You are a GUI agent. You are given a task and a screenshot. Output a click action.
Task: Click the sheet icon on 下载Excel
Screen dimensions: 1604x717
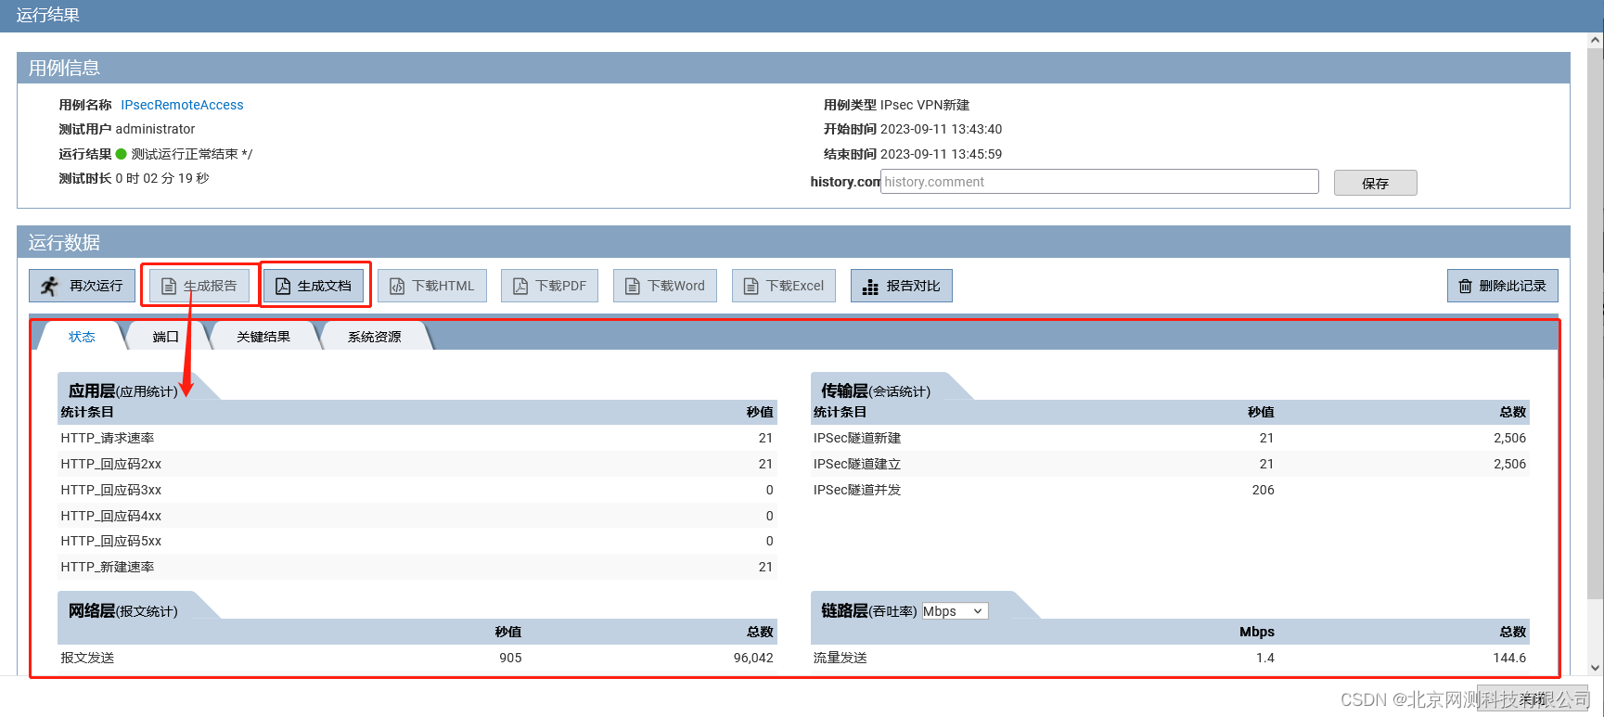click(751, 287)
